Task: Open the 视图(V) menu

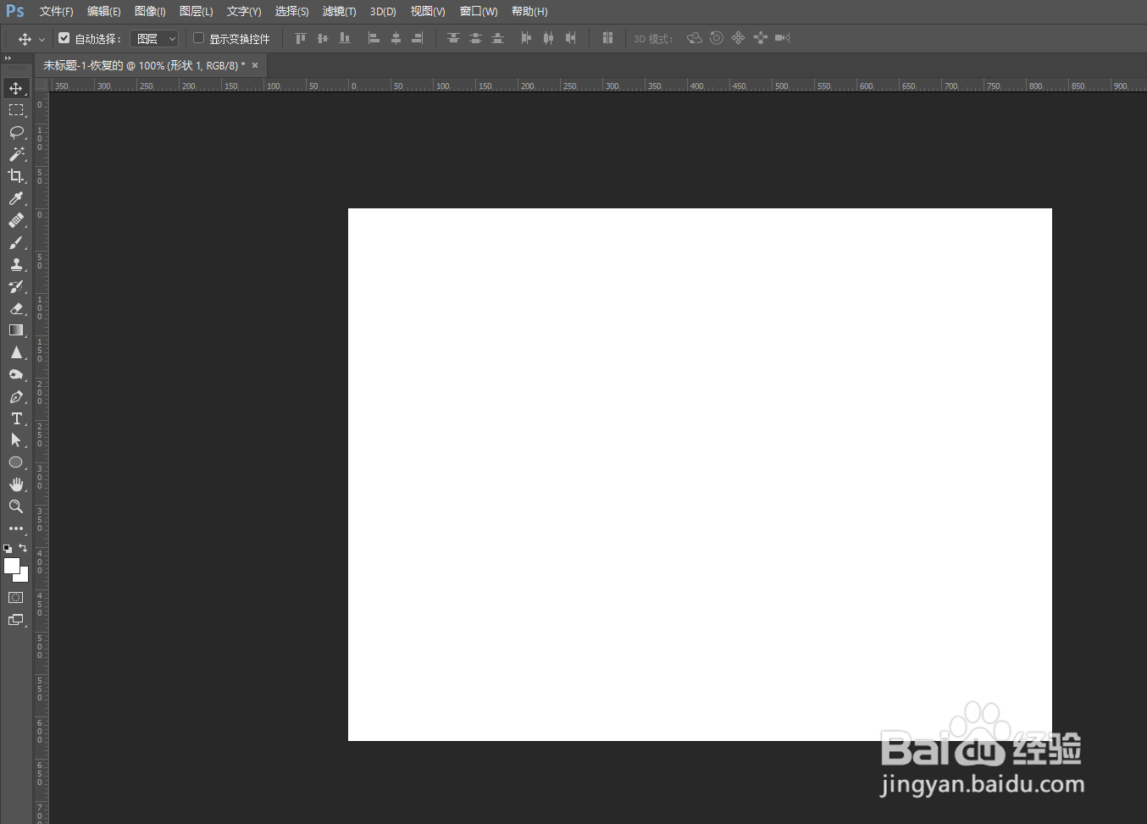Action: tap(428, 11)
